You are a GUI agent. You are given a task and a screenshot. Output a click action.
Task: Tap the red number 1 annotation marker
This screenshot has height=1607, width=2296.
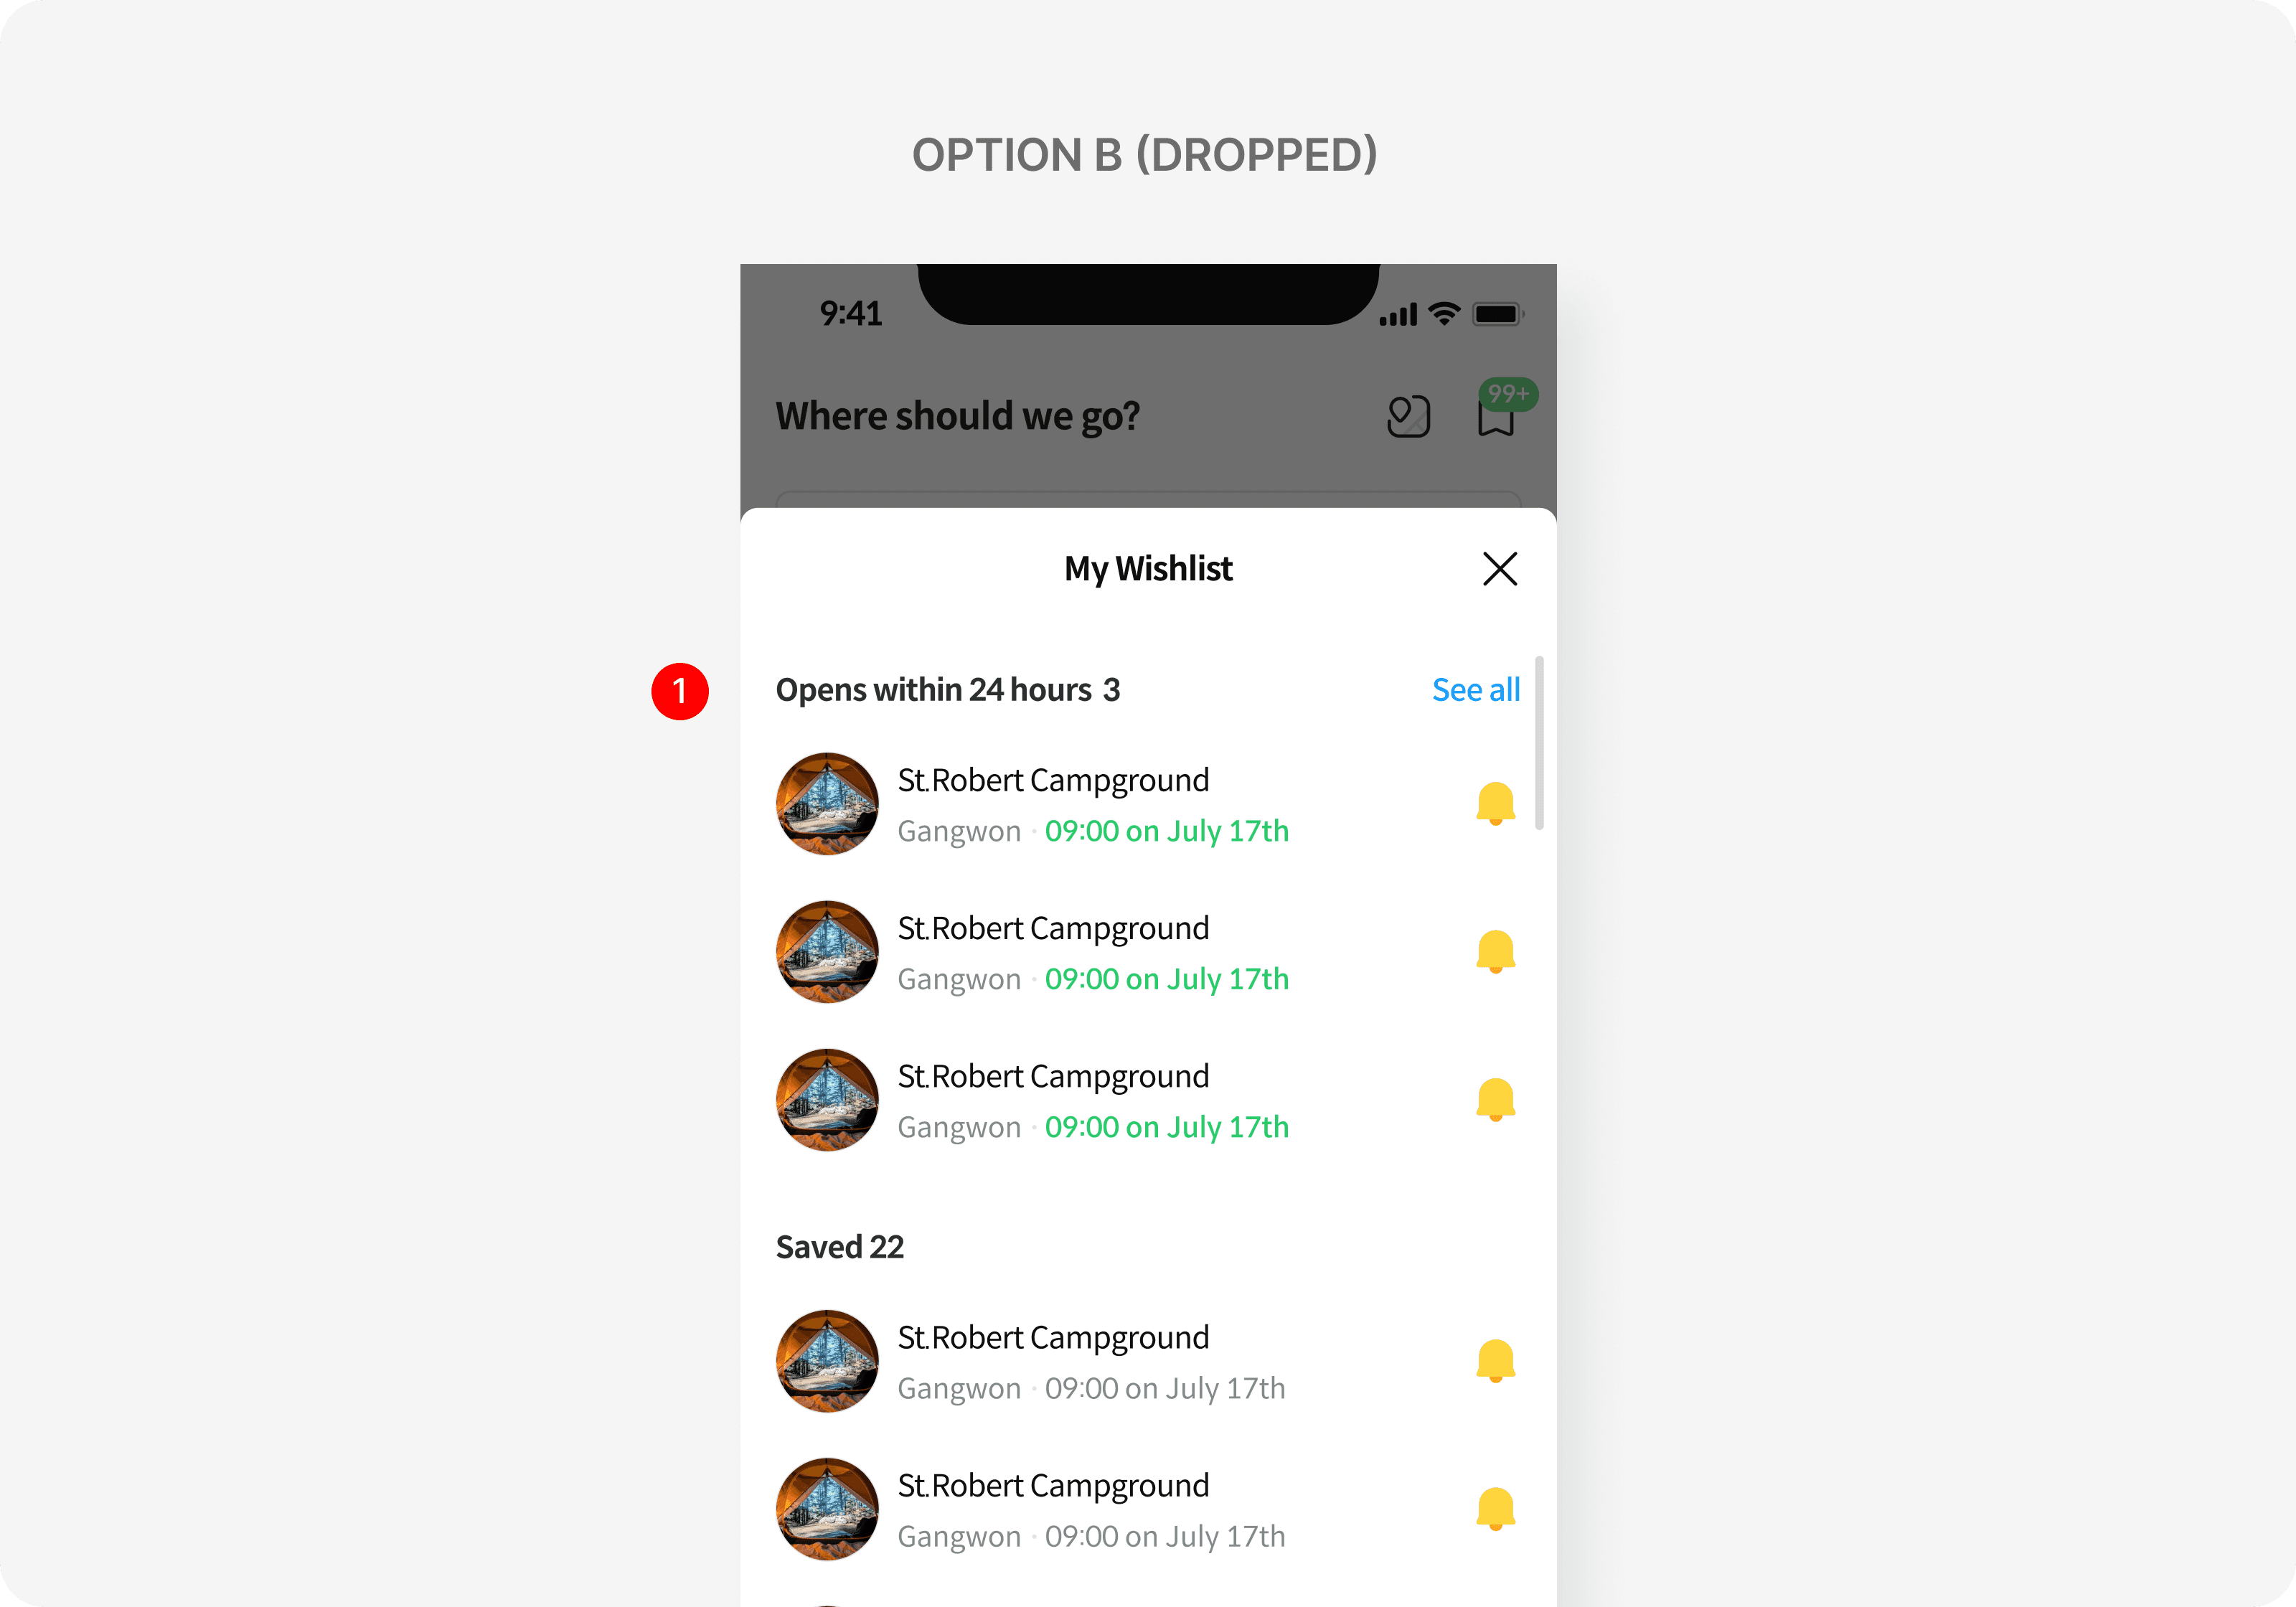[680, 691]
